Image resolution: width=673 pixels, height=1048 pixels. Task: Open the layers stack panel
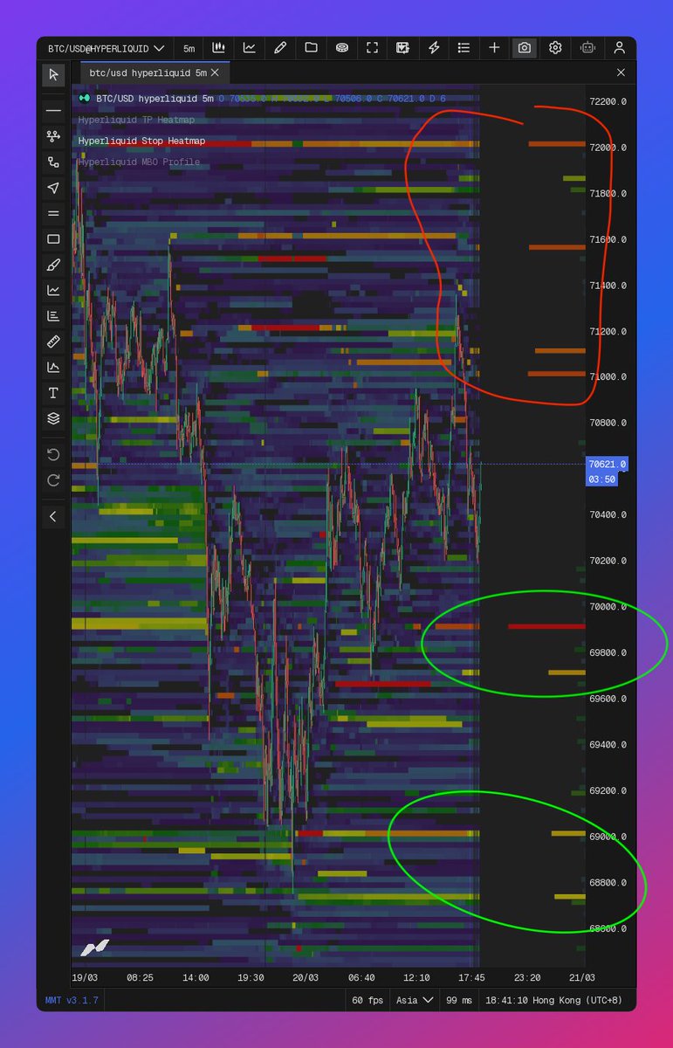(53, 418)
